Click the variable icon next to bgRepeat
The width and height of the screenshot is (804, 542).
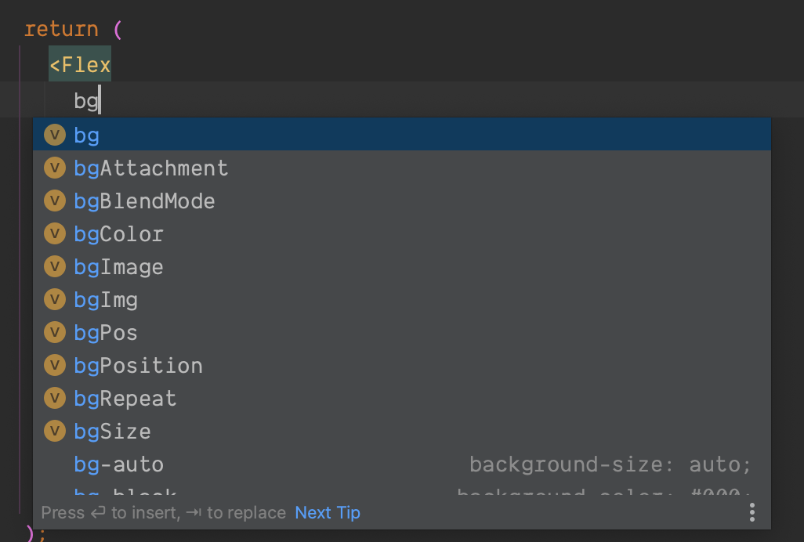coord(54,398)
